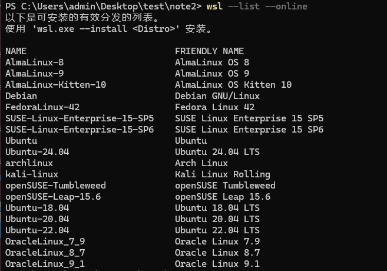Screen dimensions: 387x271
Task: Click the wsl command in the prompt
Action: coord(215,6)
